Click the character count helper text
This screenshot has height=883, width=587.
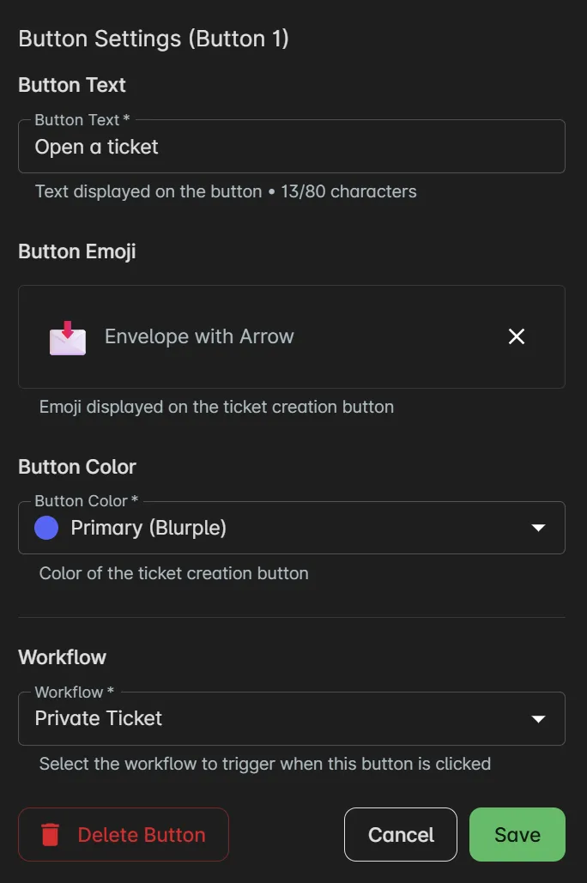[x=226, y=191]
